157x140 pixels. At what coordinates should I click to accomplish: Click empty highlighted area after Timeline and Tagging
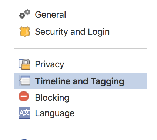pos(135,81)
